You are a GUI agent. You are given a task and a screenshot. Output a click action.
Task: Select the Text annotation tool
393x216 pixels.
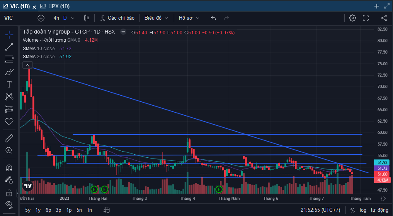pyautogui.click(x=9, y=84)
